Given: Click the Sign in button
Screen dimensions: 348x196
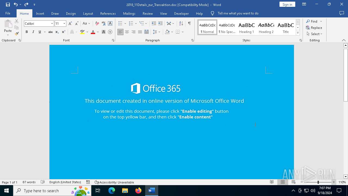Looking at the screenshot, I should (x=287, y=4).
